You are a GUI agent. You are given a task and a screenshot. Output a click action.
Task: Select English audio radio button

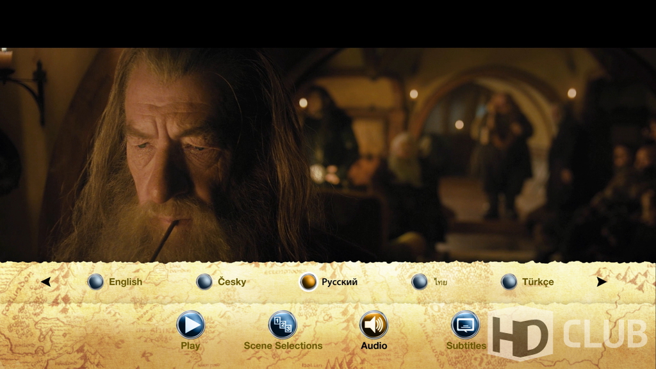click(95, 282)
